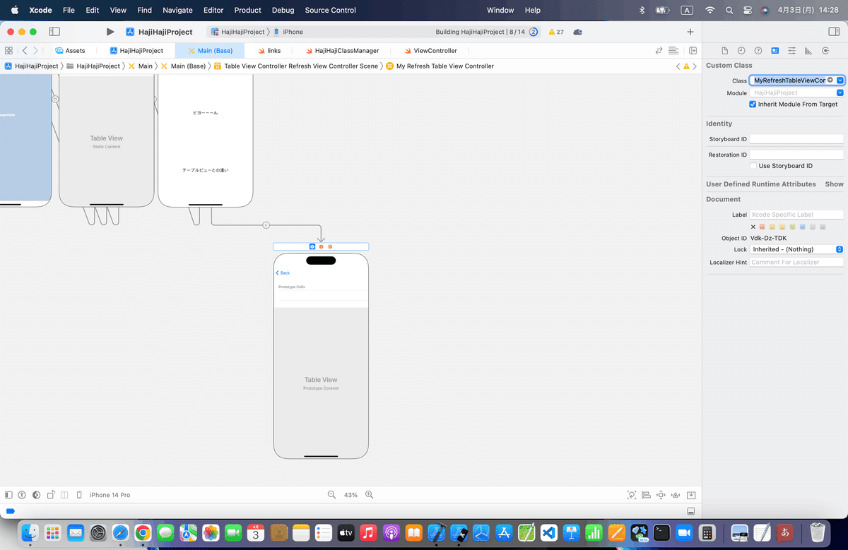848x550 pixels.
Task: Show the History inspector
Action: [x=741, y=51]
